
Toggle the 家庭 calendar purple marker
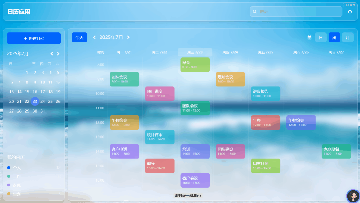[x=9, y=185]
